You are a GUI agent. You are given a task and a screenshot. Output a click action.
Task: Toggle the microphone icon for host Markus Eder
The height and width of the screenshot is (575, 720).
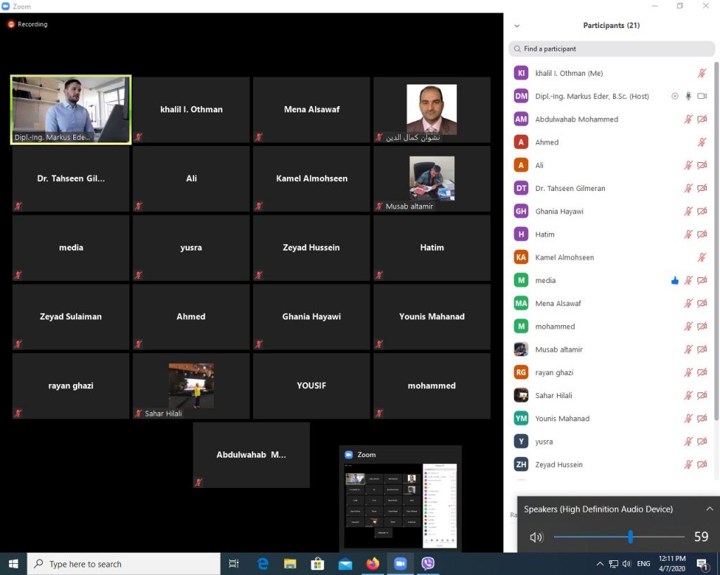pos(688,96)
